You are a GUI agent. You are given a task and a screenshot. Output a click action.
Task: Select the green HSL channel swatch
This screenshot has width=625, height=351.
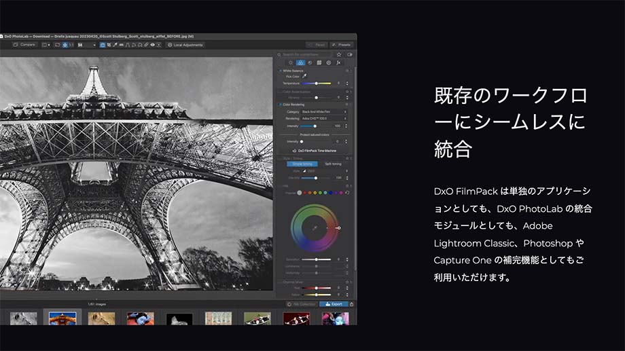[x=320, y=193]
